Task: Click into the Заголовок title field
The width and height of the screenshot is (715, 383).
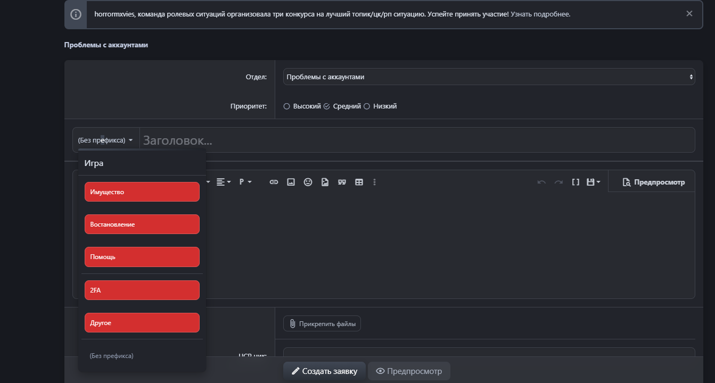Action: 415,140
